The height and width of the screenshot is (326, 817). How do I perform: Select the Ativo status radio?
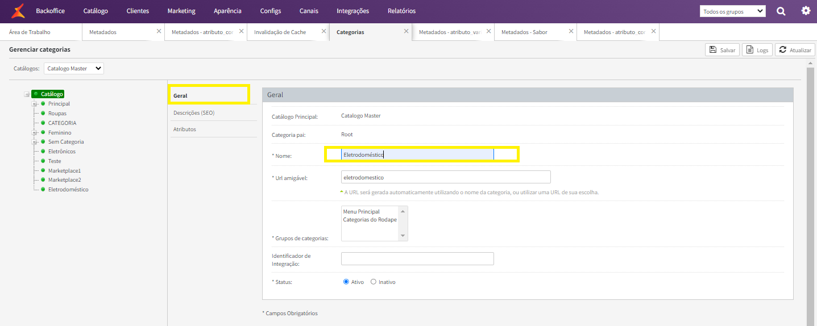(x=346, y=282)
